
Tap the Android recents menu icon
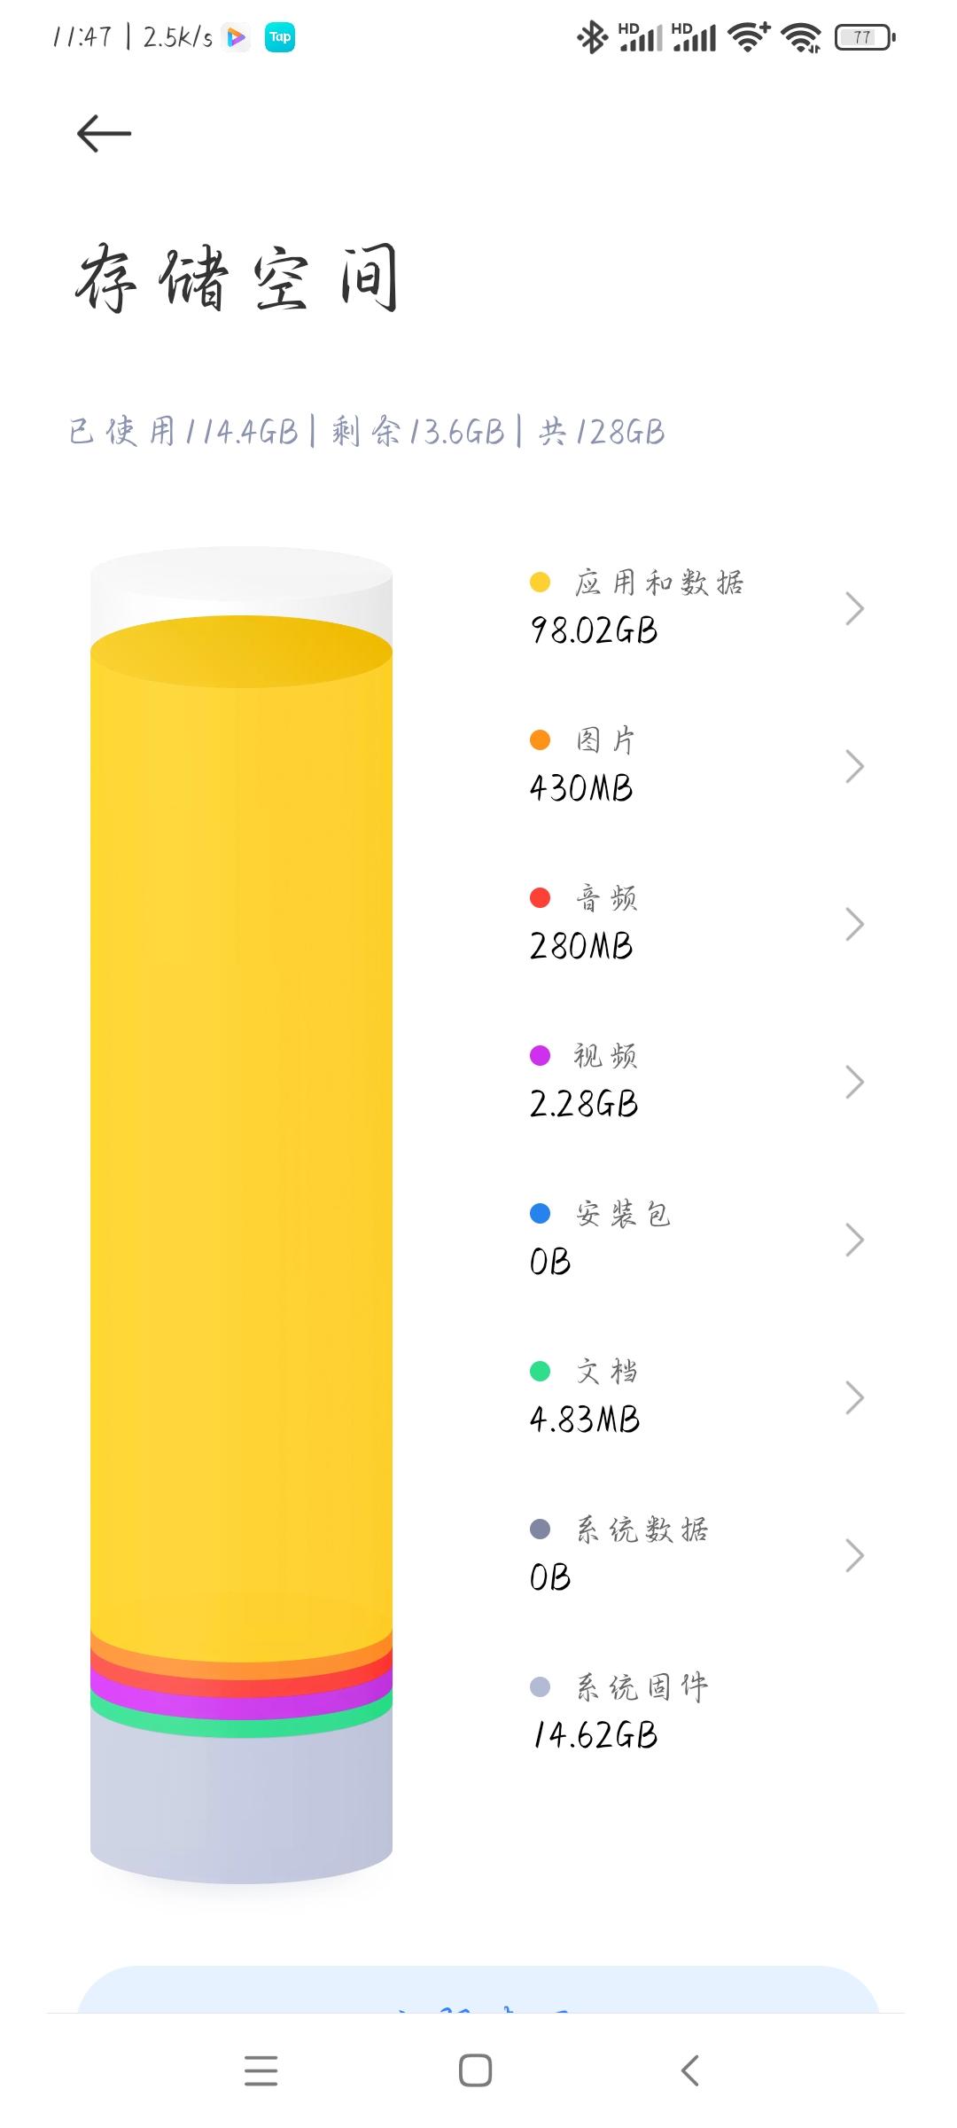(261, 2070)
